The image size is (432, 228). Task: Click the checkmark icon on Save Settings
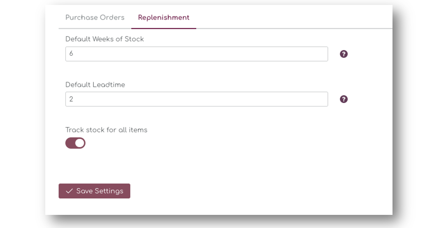click(69, 191)
